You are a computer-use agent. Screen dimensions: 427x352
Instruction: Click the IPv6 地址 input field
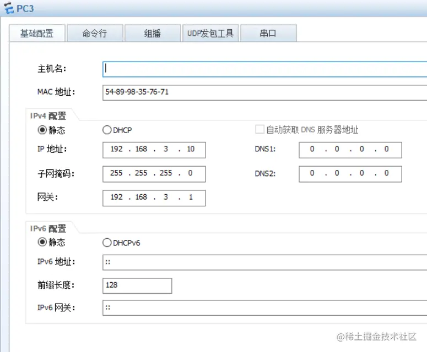point(264,262)
